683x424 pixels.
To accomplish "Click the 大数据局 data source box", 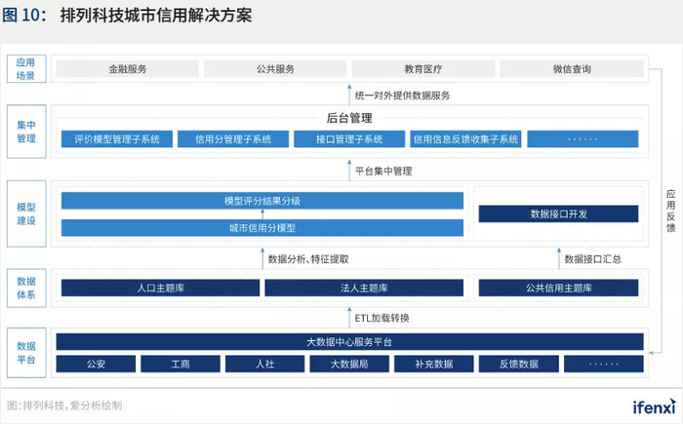I will pyautogui.click(x=349, y=364).
